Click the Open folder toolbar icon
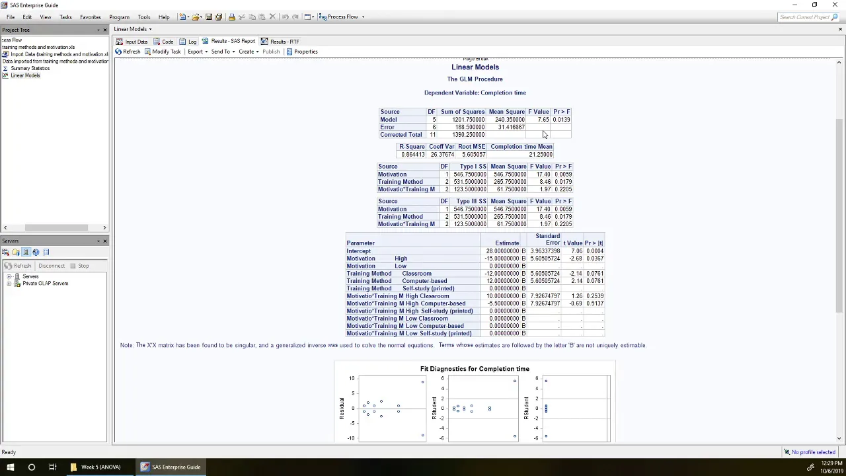Image resolution: width=846 pixels, height=476 pixels. (x=196, y=17)
